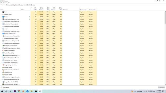The height and width of the screenshot is (93, 166).
Task: Click leaf status icon on Search row
Action: coord(30,17)
